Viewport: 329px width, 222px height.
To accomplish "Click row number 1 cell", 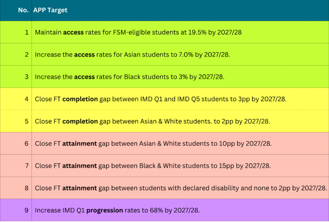I will pyautogui.click(x=16, y=32).
